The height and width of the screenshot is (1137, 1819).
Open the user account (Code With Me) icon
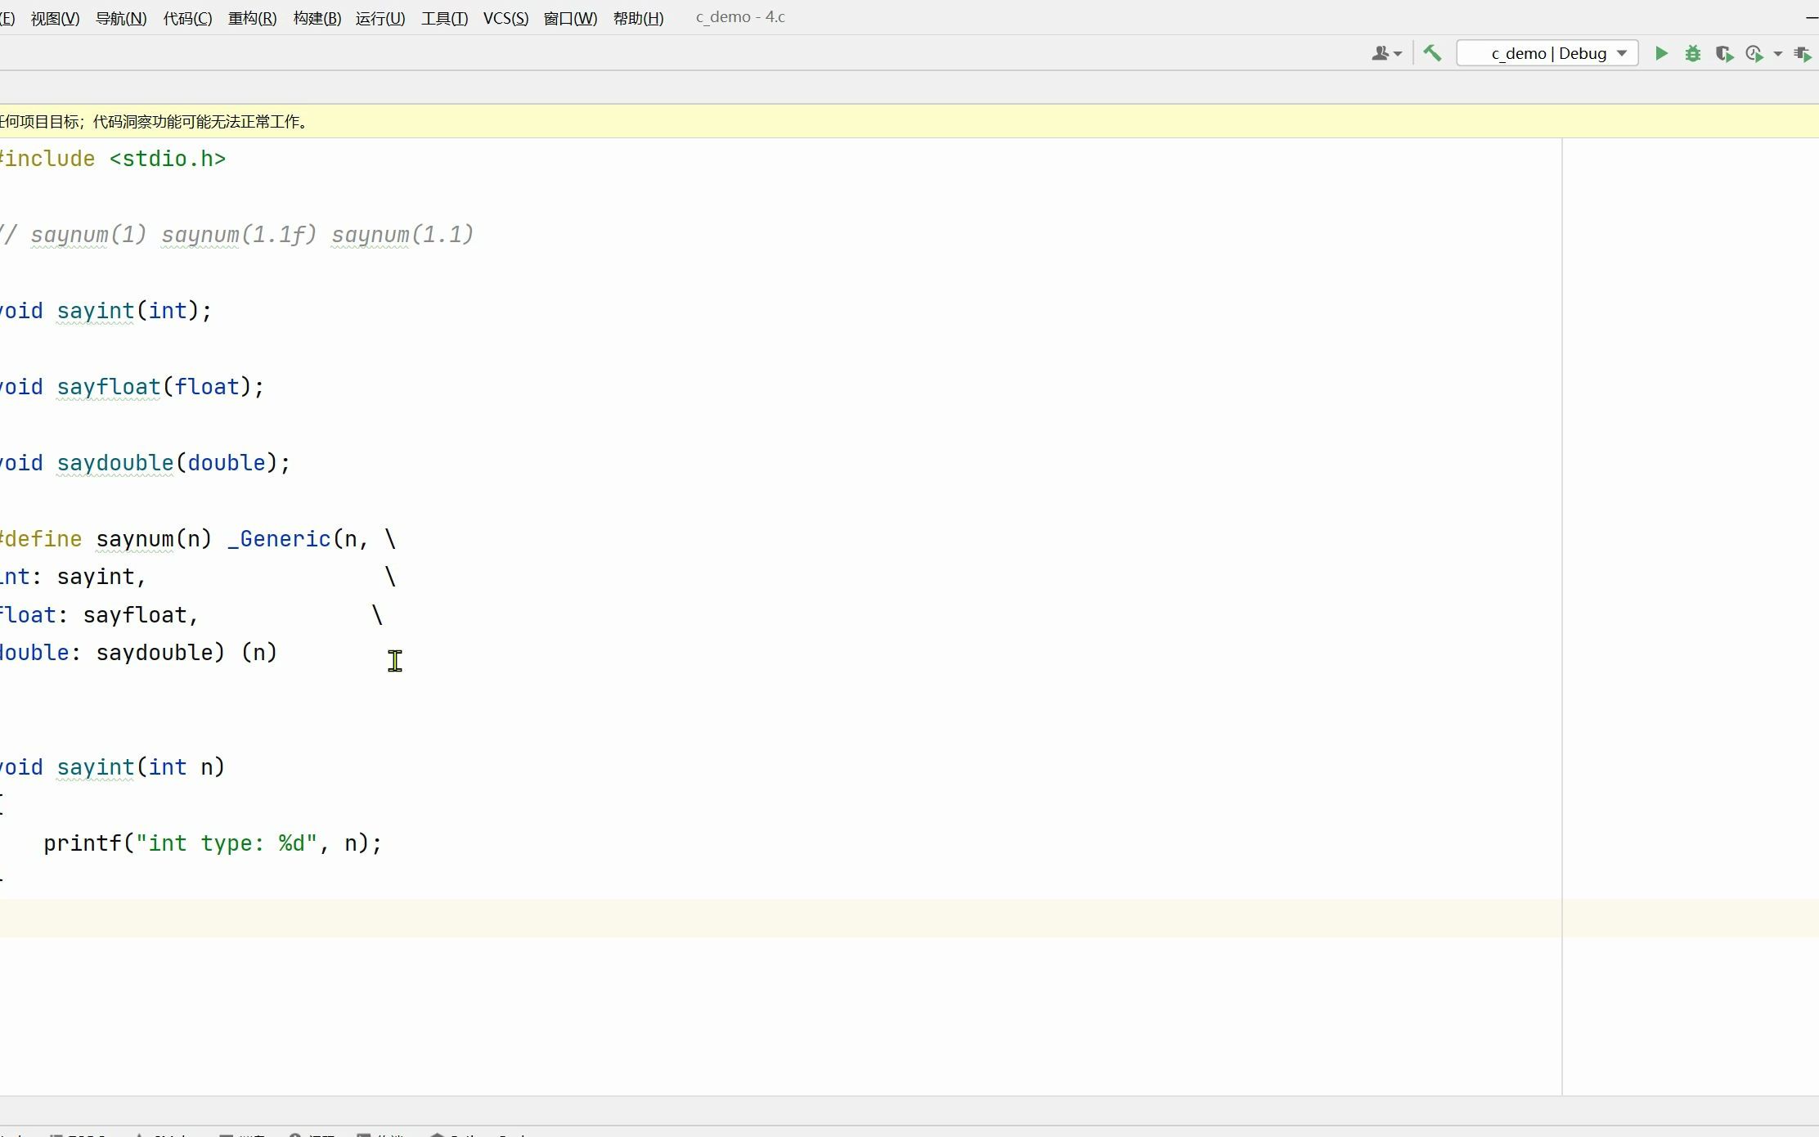click(x=1386, y=53)
